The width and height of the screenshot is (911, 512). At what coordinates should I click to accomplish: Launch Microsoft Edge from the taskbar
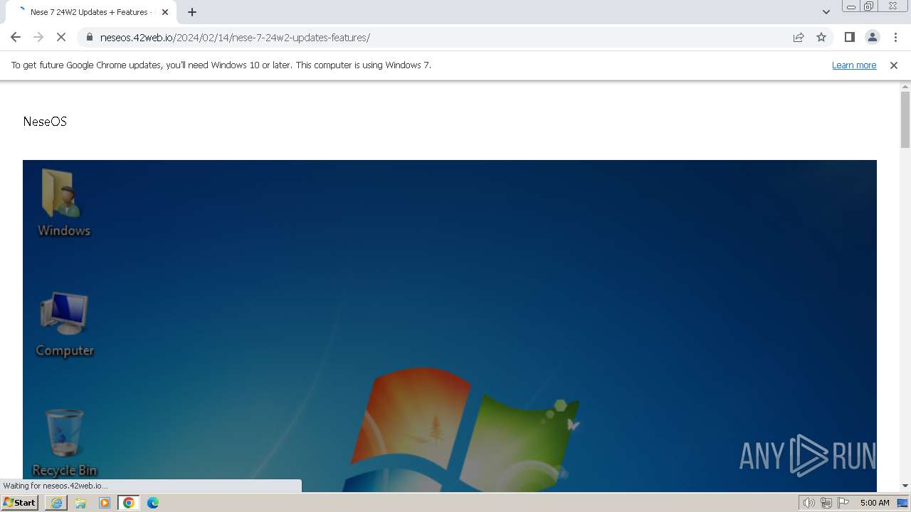coord(153,503)
